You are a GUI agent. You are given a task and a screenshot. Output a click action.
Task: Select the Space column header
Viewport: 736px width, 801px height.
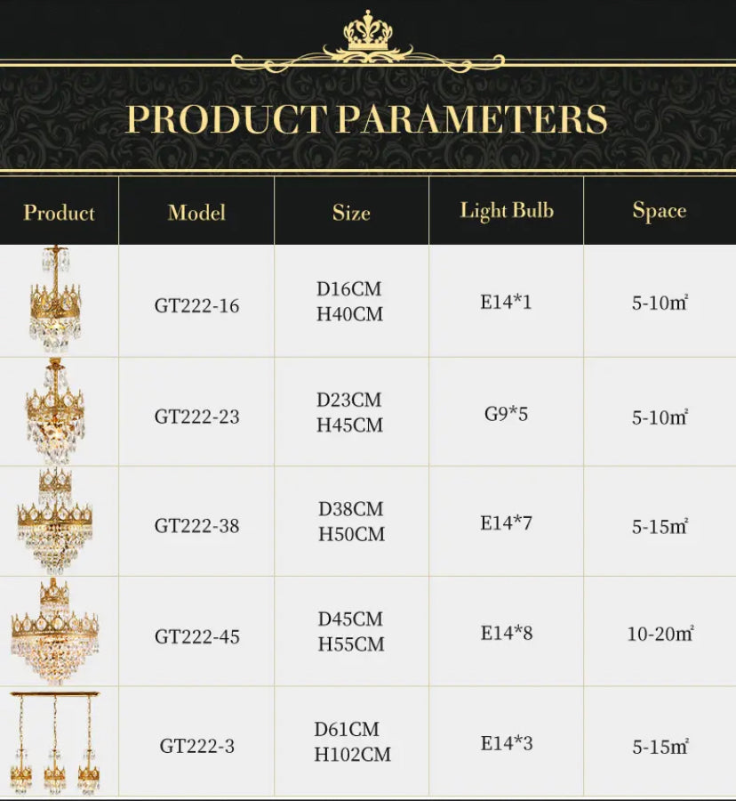(x=659, y=211)
